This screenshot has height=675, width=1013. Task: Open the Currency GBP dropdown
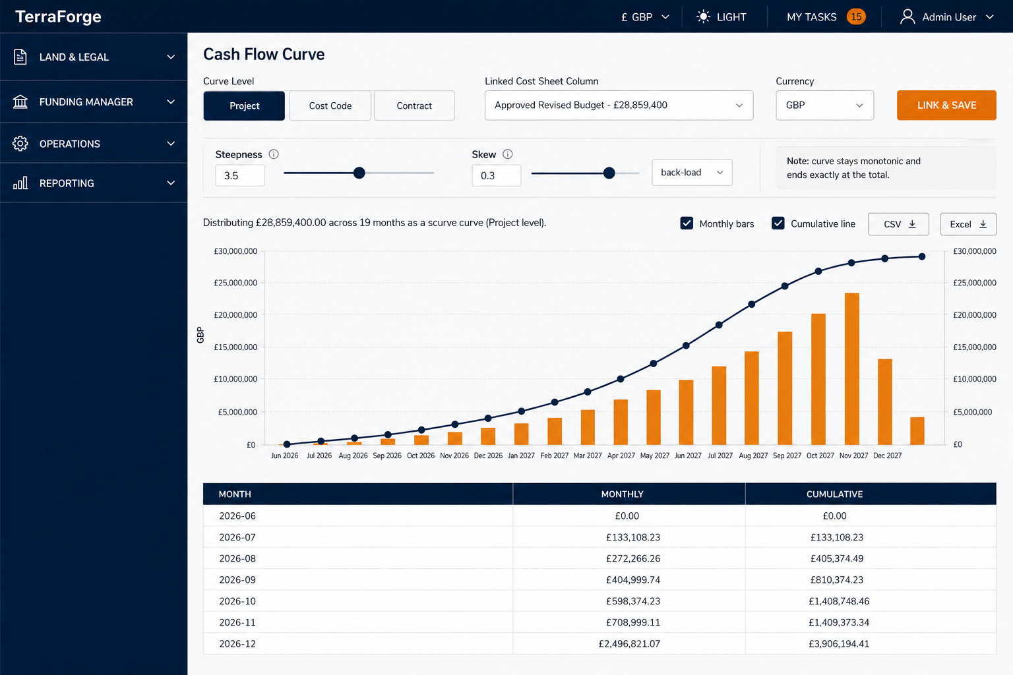(x=824, y=105)
